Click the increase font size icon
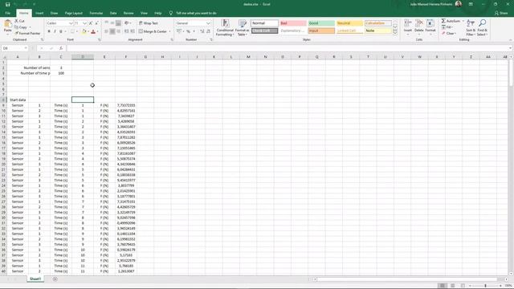 91,23
